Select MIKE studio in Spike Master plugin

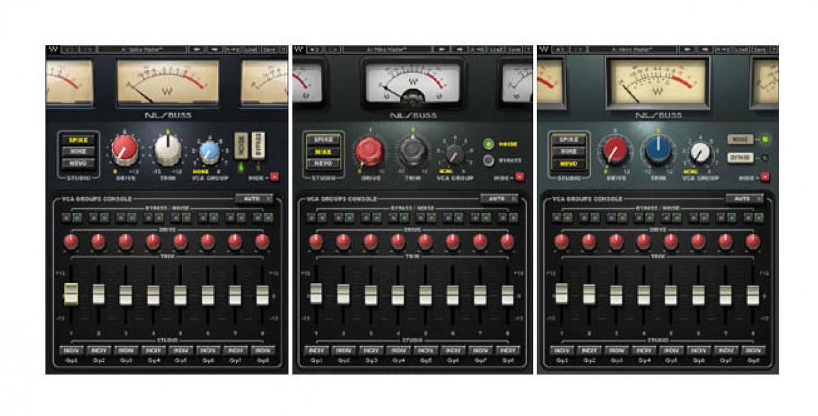78,151
